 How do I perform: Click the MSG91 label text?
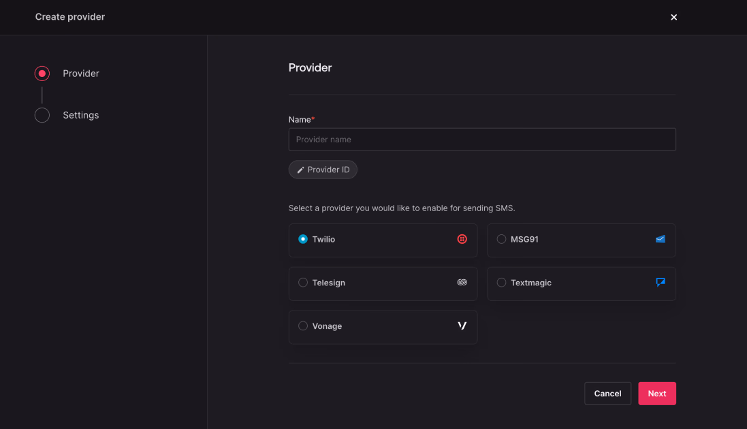[x=524, y=239]
